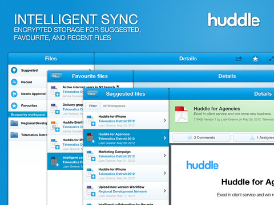Click the fullscreen expand arrows icon
This screenshot has height=205, width=274.
pyautogui.click(x=271, y=59)
